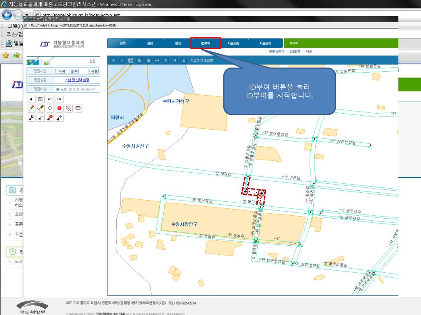This screenshot has width=421, height=315.
Task: Click the LOGOUT button
Action: tap(294, 43)
